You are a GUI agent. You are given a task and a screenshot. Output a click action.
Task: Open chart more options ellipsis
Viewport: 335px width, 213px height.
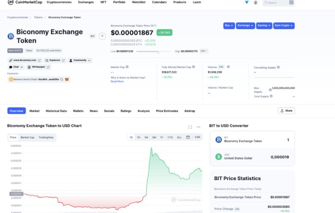point(198,127)
